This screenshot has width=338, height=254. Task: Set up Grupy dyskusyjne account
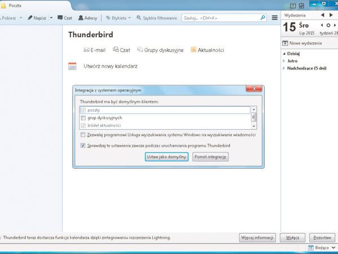pyautogui.click(x=160, y=50)
